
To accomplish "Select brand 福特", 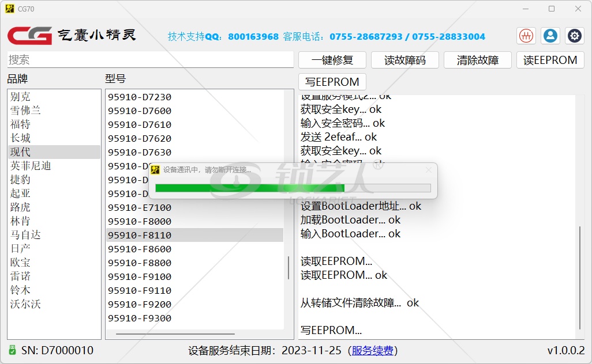I will 54,124.
